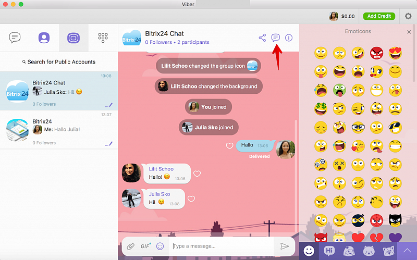Close the Emoticons panel
The width and height of the screenshot is (417, 260).
click(x=409, y=32)
